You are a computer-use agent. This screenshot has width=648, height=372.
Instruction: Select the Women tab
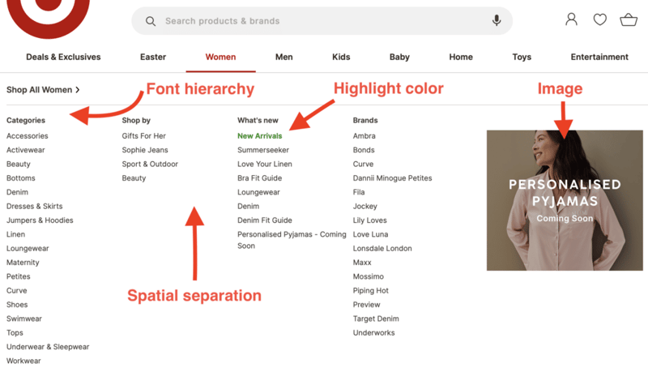pyautogui.click(x=220, y=57)
